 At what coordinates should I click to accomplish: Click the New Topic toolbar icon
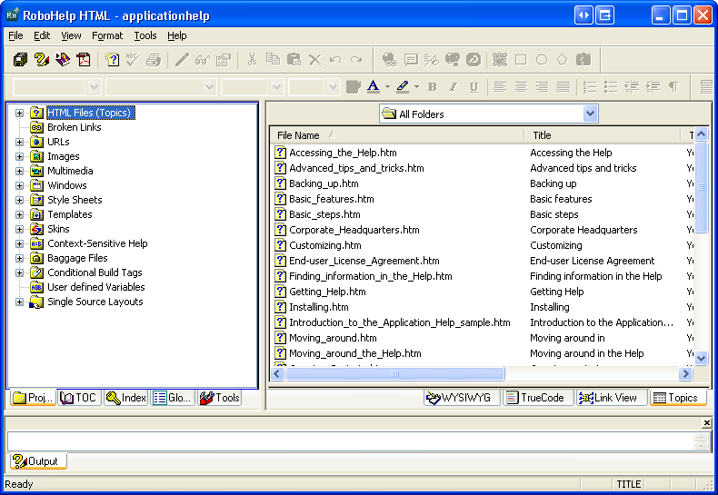[112, 59]
